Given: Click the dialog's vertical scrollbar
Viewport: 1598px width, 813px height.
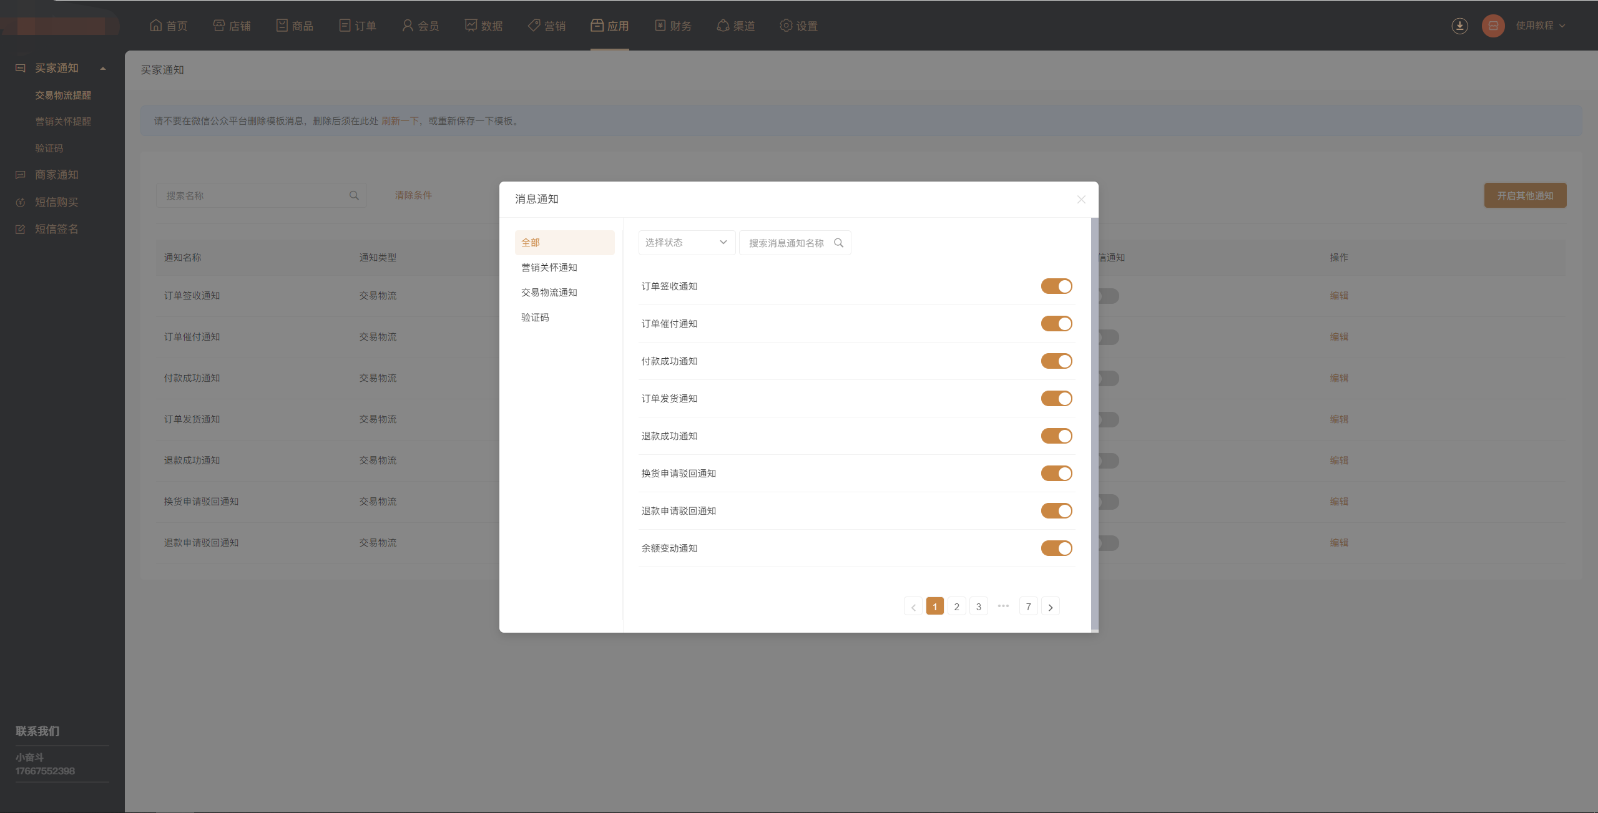Looking at the screenshot, I should (1094, 424).
